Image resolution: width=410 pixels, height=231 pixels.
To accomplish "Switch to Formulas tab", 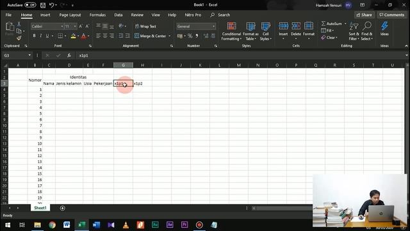I will [97, 15].
